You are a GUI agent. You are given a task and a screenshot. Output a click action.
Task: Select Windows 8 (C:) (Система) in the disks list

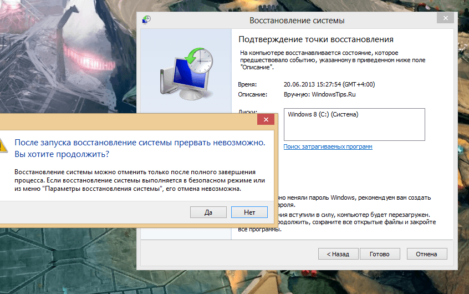click(x=323, y=114)
